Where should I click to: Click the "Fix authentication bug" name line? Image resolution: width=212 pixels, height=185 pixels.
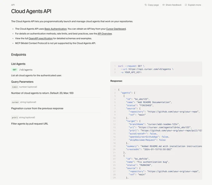point(148,162)
